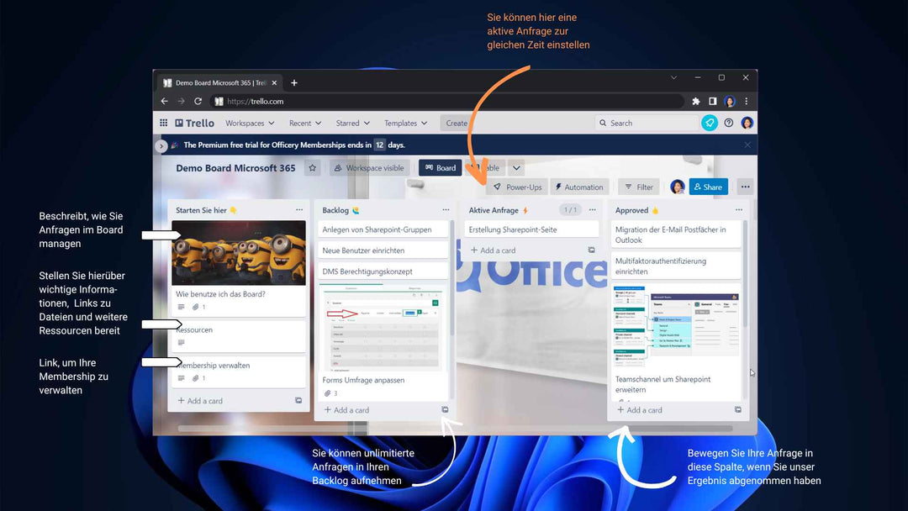This screenshot has height=511, width=908.
Task: Open card 'DMS Berechtigungskonzept'
Action: click(383, 271)
